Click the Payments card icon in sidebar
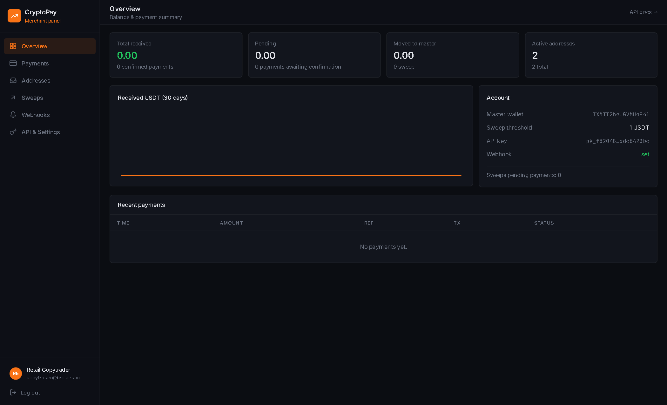 (x=13, y=63)
